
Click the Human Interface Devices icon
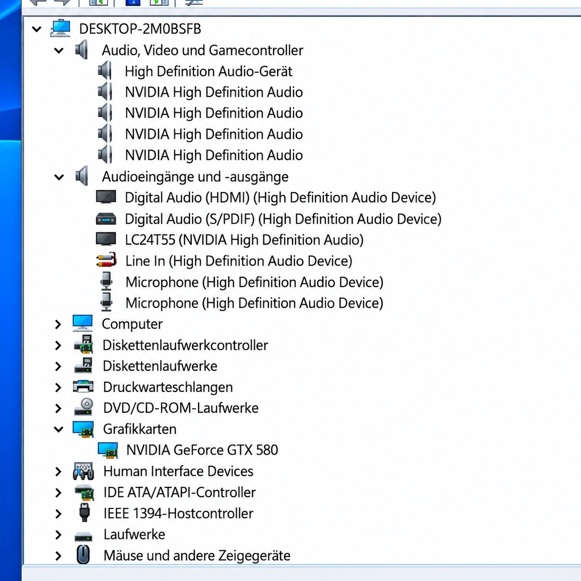[83, 471]
